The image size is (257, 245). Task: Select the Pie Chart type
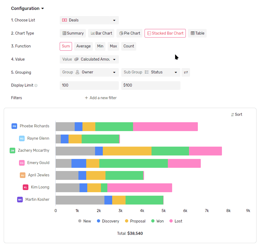(130, 33)
